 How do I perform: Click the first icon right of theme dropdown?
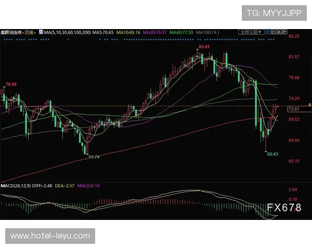tap(267, 32)
